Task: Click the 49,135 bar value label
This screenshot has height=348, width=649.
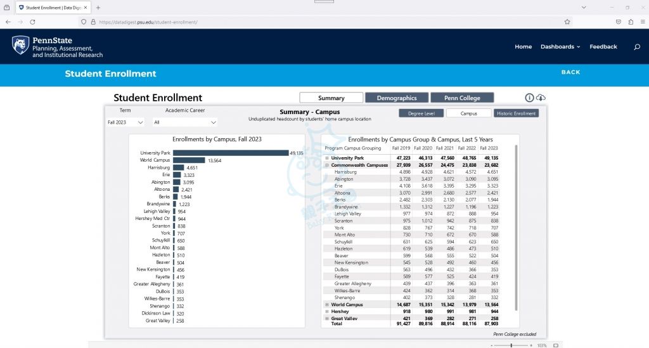Action: pyautogui.click(x=297, y=153)
